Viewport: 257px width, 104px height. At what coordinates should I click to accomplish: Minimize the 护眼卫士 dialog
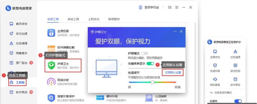175,31
